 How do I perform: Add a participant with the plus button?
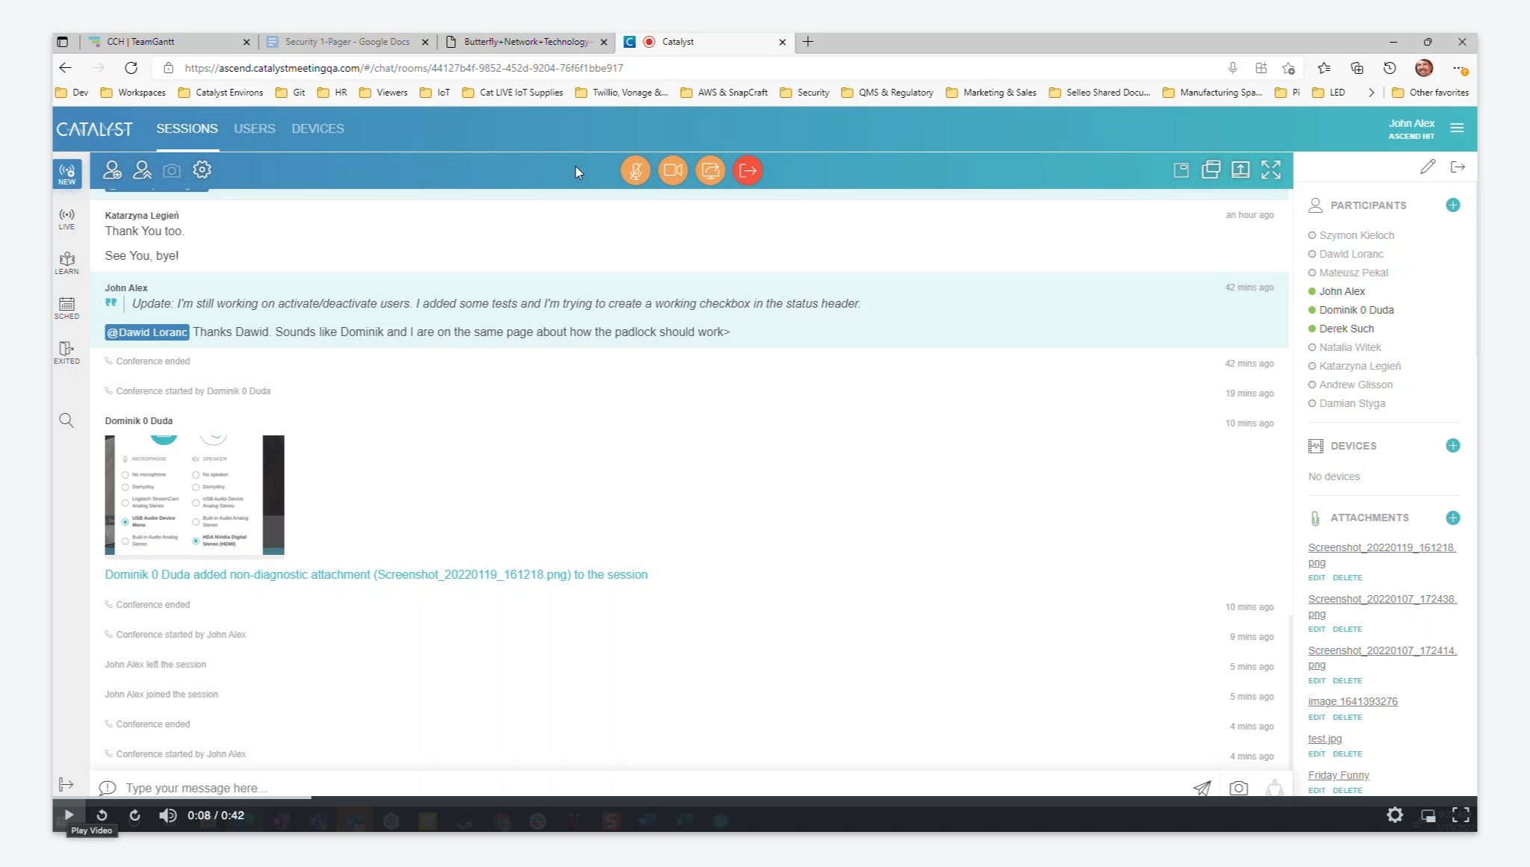click(x=1453, y=205)
